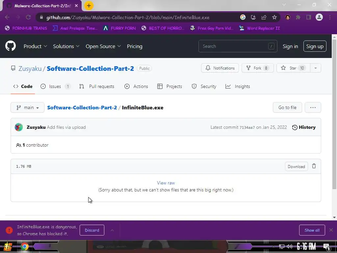Open the Chrome profile avatar
This screenshot has height=253, width=337.
(x=319, y=17)
